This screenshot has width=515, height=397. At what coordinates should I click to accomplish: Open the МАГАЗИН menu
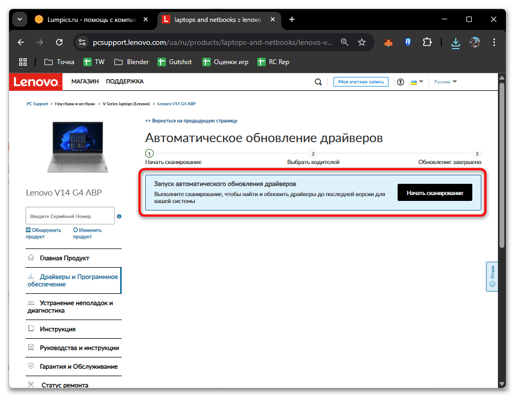click(85, 81)
